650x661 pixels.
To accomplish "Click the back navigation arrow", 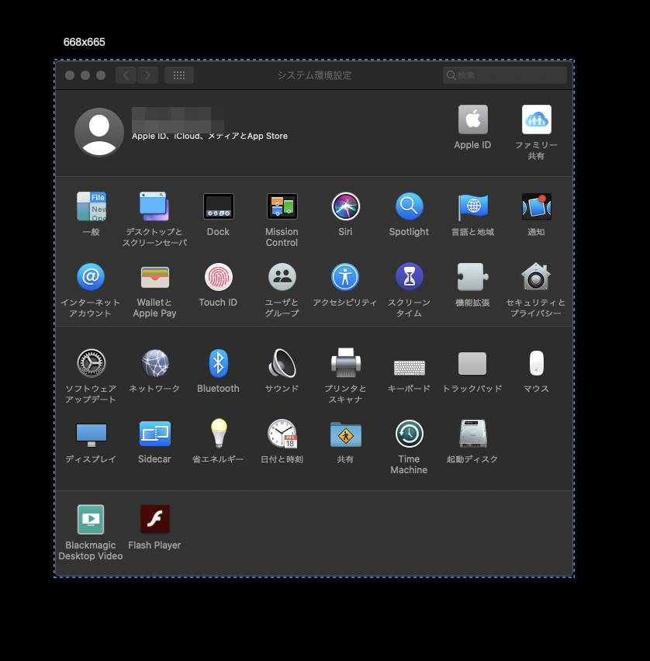I will coord(126,75).
